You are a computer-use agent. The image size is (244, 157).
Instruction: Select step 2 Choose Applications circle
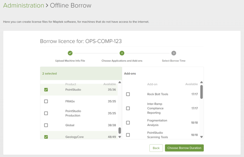[x=122, y=53]
